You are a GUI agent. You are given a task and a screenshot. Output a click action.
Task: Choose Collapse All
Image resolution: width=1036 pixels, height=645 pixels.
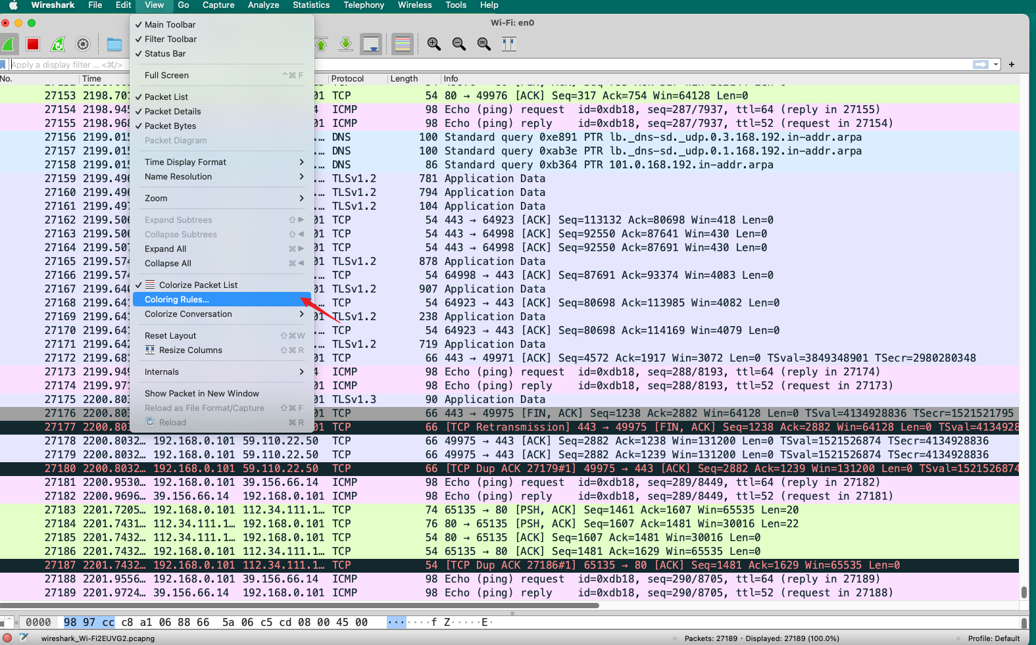[x=222, y=263]
